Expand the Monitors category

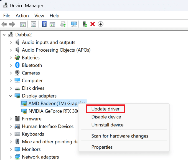[x=11, y=149]
